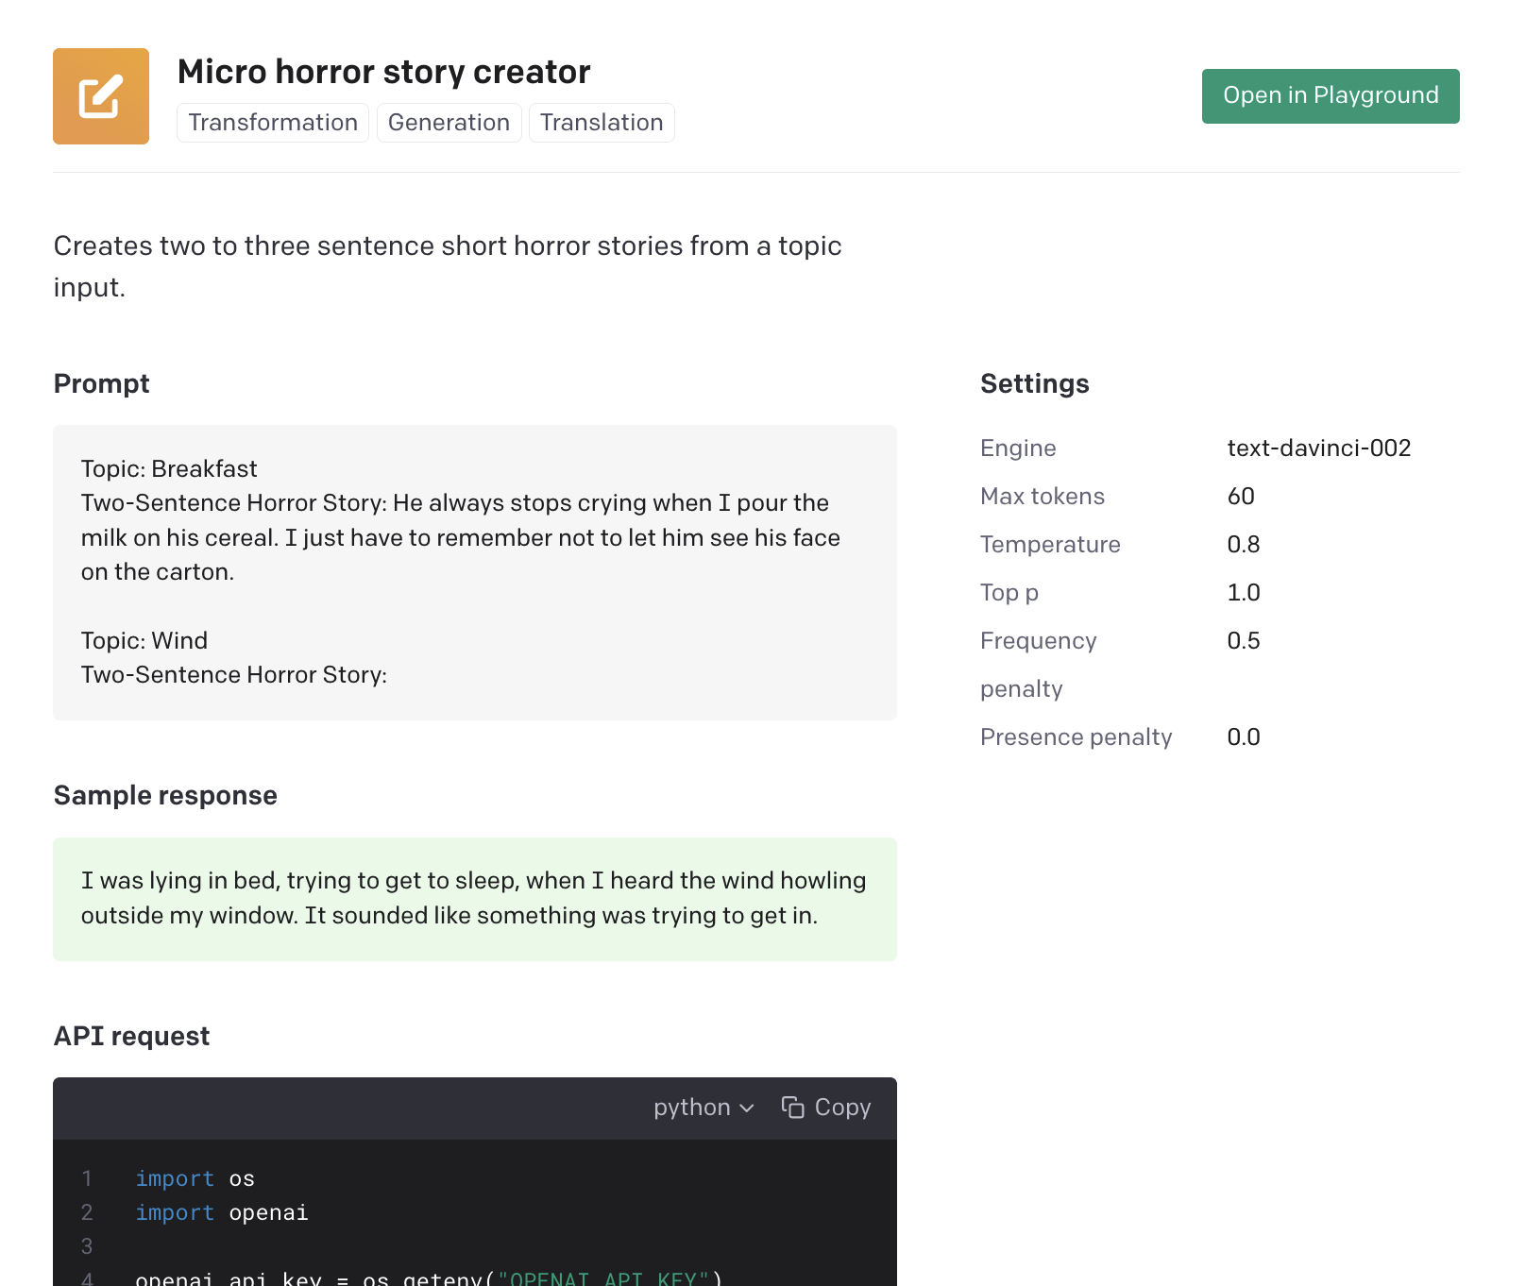Click the description text about horror stories
The width and height of the screenshot is (1526, 1286).
(448, 266)
